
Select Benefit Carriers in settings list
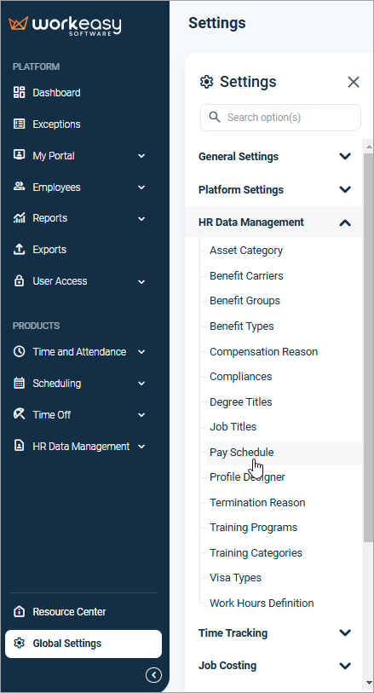246,276
